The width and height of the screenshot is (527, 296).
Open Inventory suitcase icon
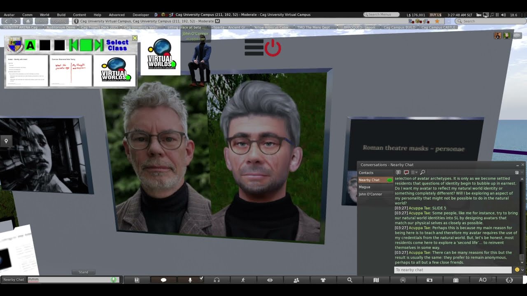456,280
